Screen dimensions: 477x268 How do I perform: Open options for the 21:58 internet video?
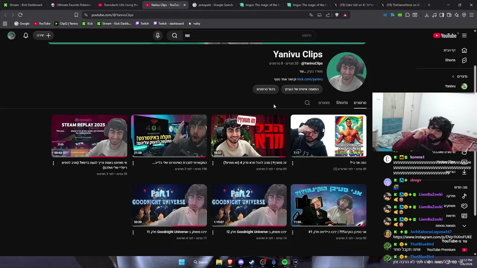click(x=133, y=163)
